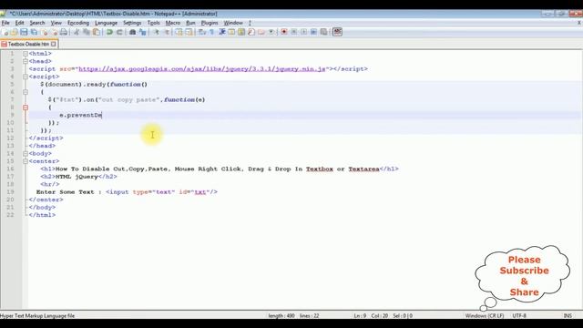Open Document Map toolbar icon
This screenshot has height=328, width=583.
click(240, 32)
